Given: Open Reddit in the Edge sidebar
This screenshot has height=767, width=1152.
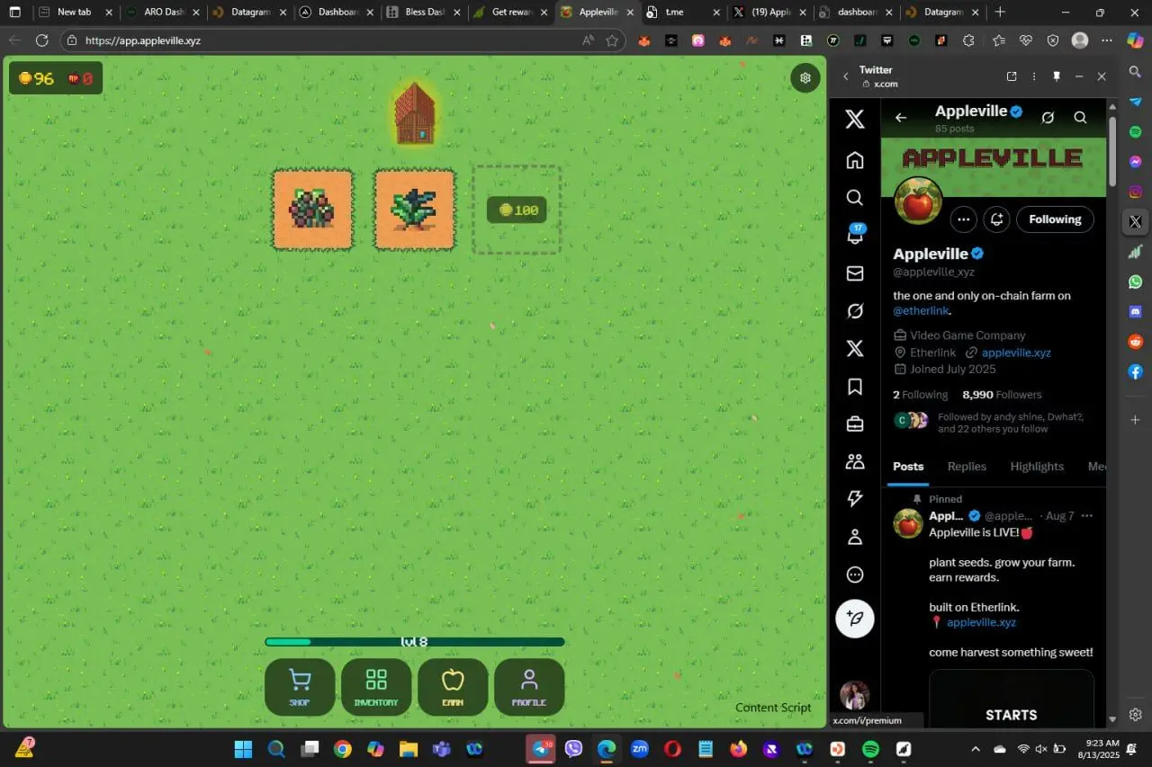Looking at the screenshot, I should [x=1136, y=342].
